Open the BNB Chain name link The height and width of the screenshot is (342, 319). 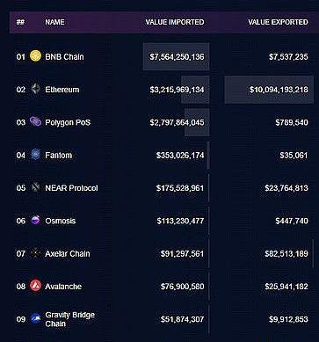64,57
